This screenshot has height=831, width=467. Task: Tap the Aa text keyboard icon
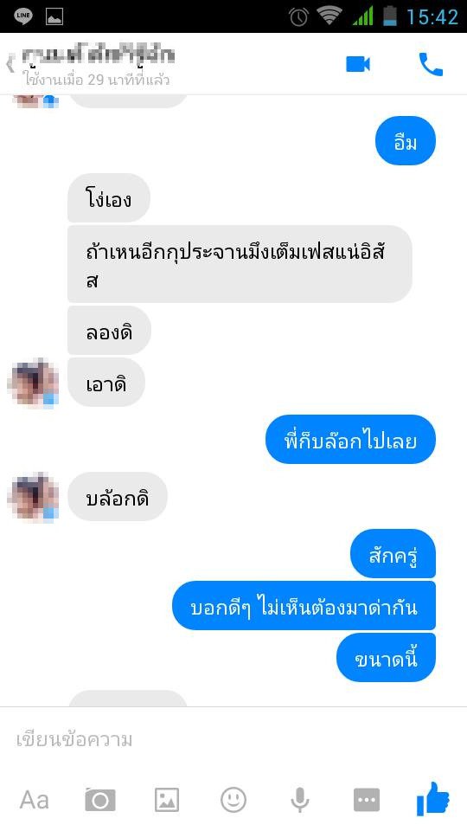(34, 800)
